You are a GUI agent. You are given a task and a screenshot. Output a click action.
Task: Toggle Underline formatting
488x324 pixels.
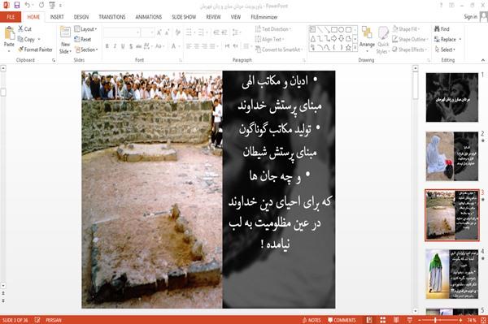pos(123,46)
